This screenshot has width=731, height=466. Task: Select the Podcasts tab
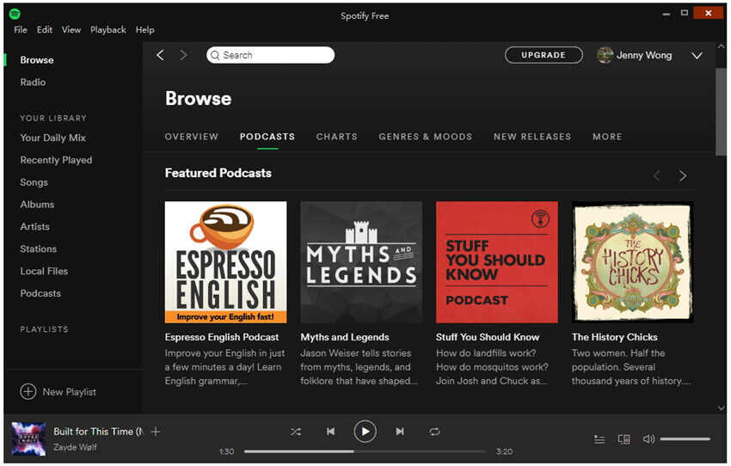click(267, 137)
